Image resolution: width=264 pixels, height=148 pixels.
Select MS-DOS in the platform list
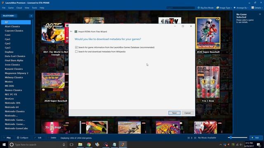click(x=9, y=86)
